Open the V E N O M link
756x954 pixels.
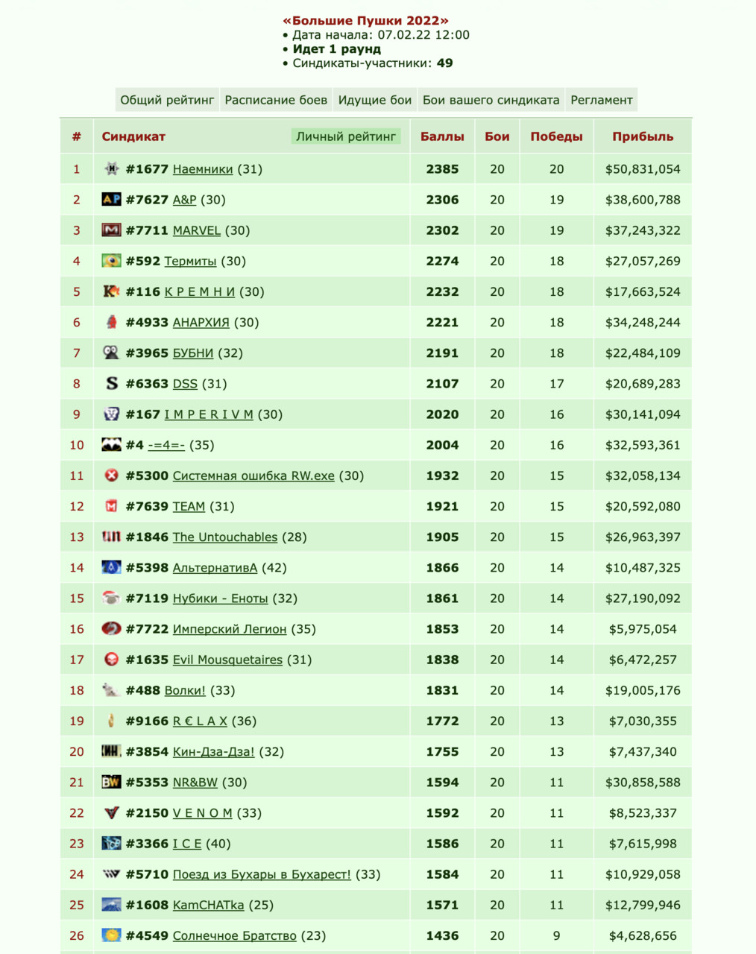203,812
